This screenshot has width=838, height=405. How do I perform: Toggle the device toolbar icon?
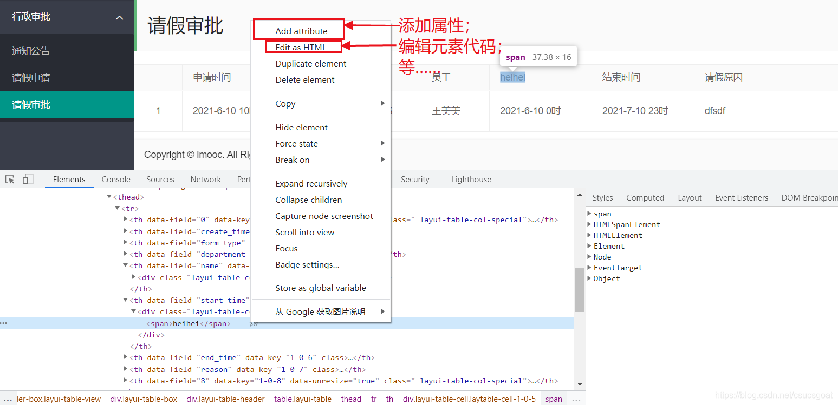click(28, 180)
